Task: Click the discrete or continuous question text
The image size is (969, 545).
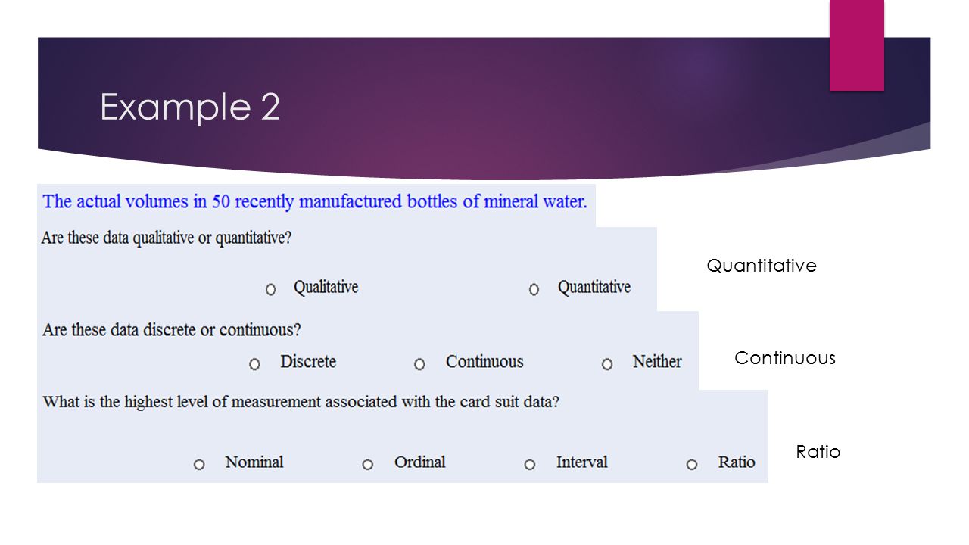Action: click(172, 330)
